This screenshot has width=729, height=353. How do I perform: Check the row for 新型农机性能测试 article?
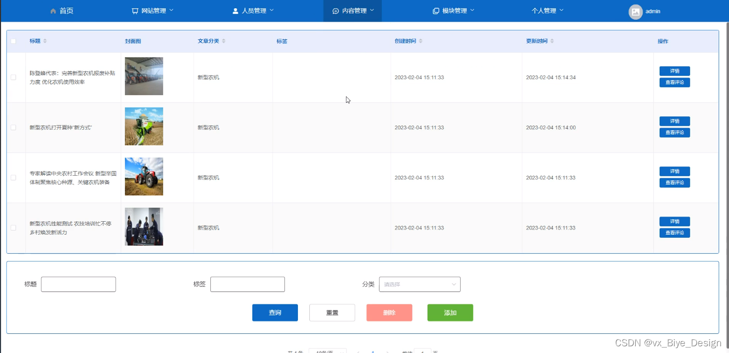click(13, 227)
